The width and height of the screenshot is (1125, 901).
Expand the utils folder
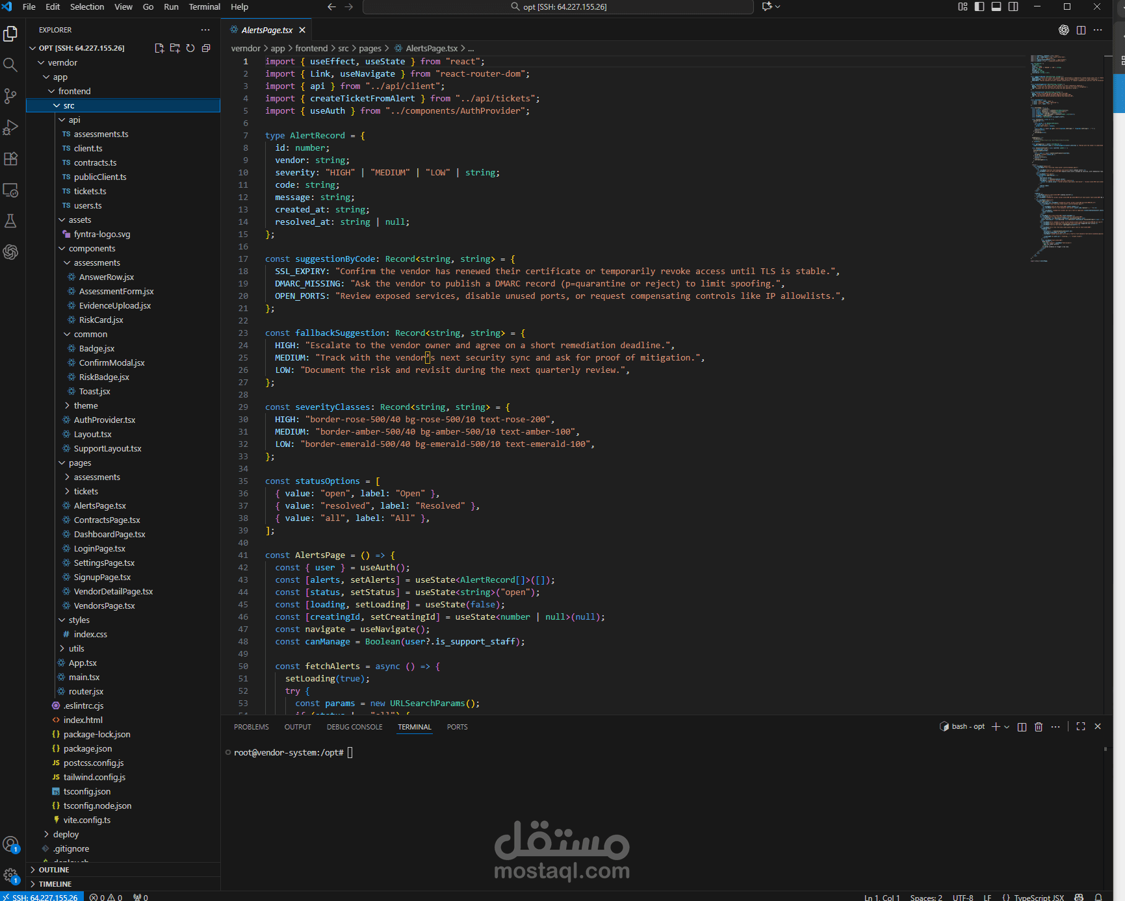(62, 648)
